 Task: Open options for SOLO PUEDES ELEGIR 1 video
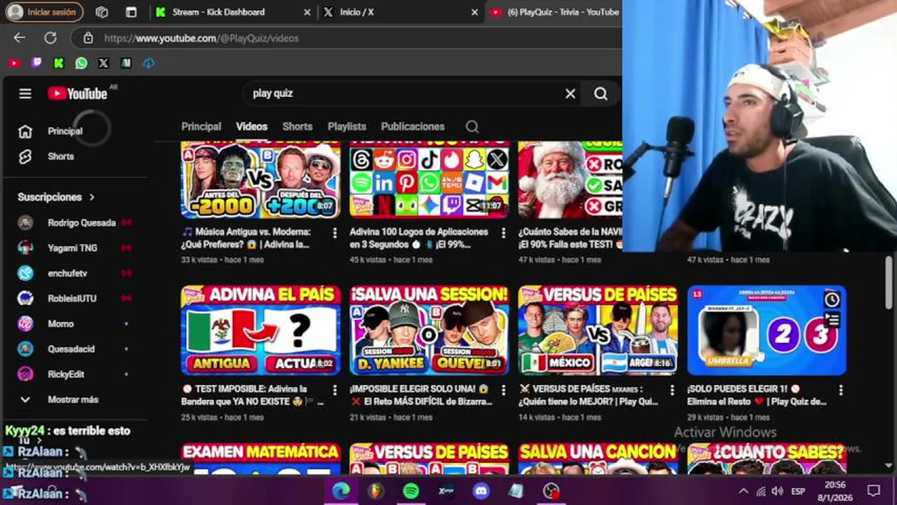coord(840,390)
